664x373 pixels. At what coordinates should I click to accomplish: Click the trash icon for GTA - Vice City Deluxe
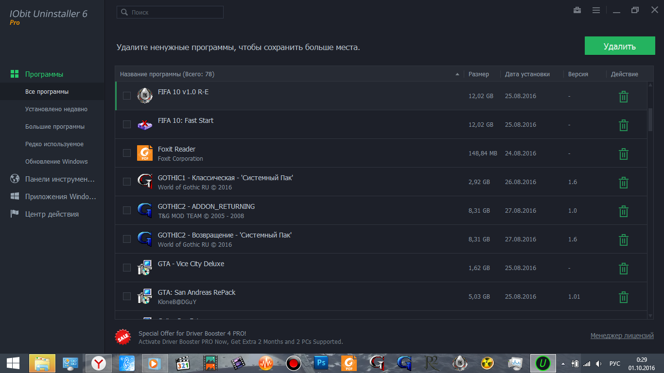pyautogui.click(x=623, y=269)
